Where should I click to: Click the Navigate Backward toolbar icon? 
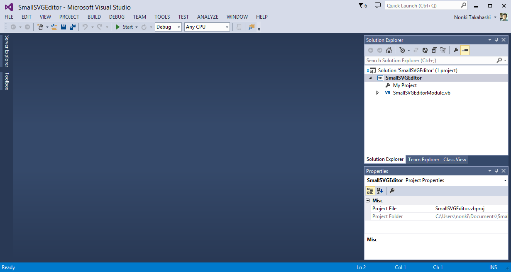[x=13, y=27]
